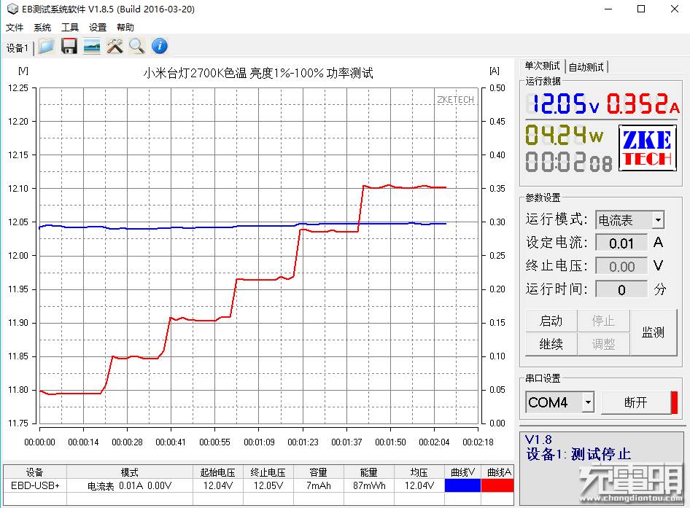Image resolution: width=690 pixels, height=508 pixels.
Task: Click the 设备1: 测试停止 status text
Action: 578,454
